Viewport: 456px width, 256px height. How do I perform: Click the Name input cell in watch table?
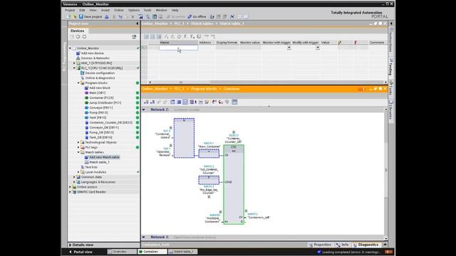click(179, 48)
